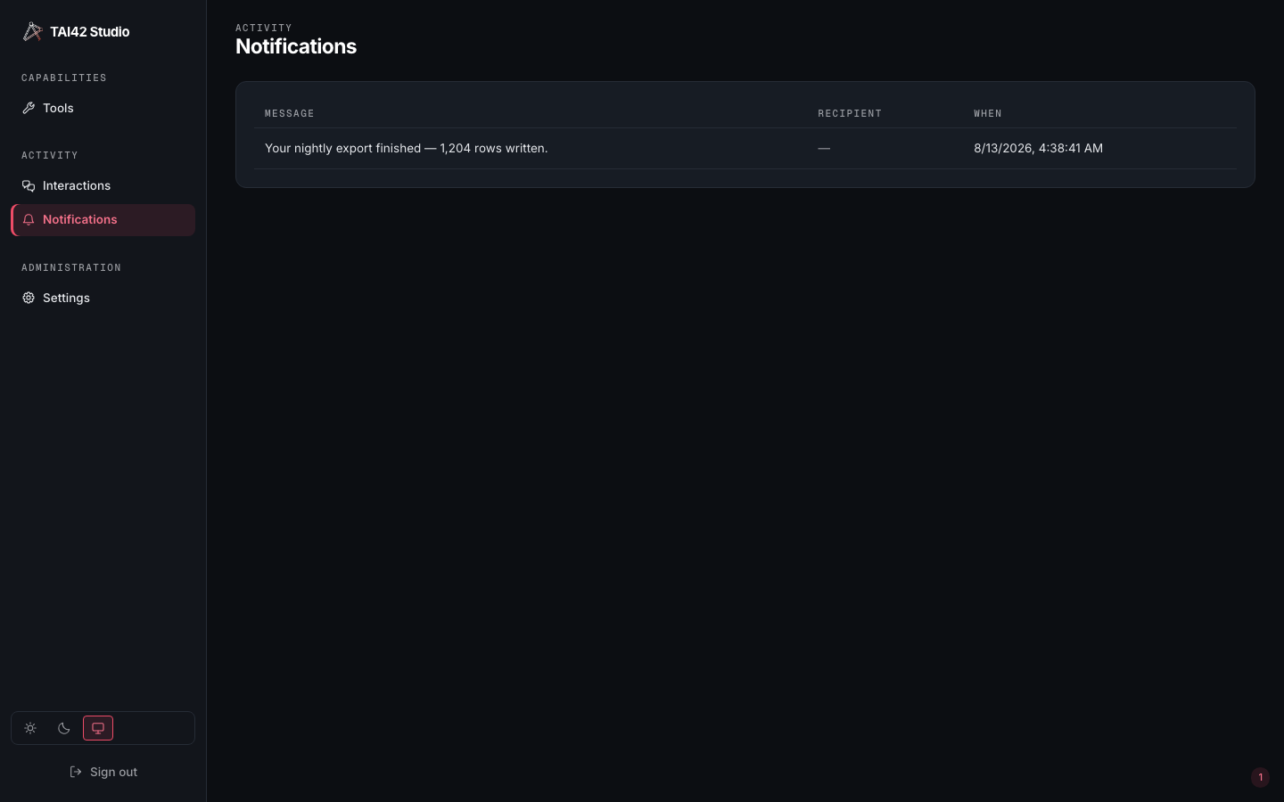
Task: Click the 8/13/2026, 4:38:41 AM timestamp
Action: click(1038, 148)
